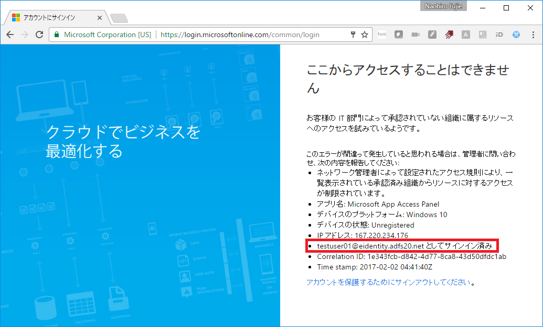Click the アプリ名: Microsoft App Access Panel line
543x327 pixels.
pos(378,204)
